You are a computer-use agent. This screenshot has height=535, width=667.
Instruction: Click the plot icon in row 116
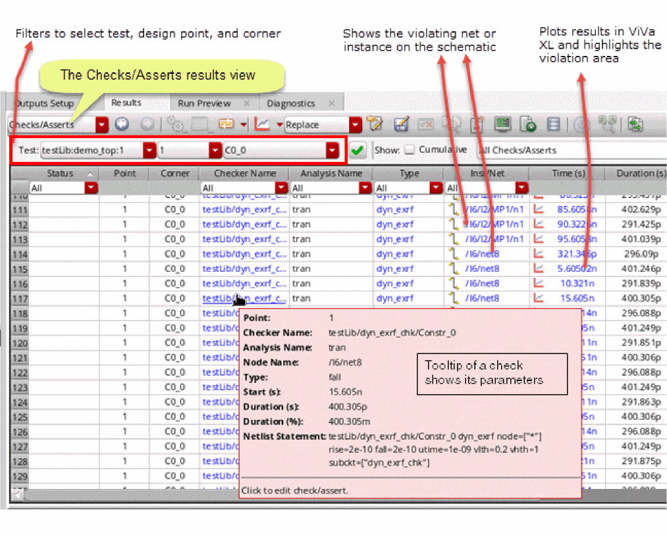point(539,284)
